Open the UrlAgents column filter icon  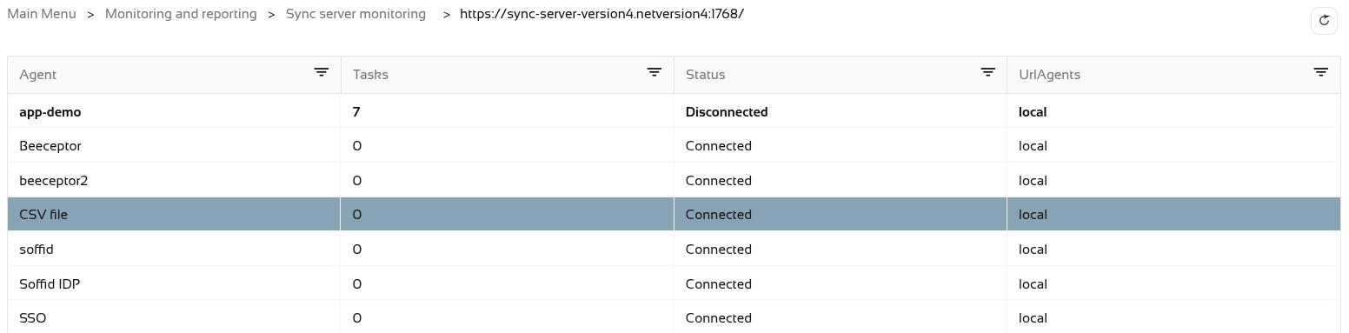coord(1321,73)
